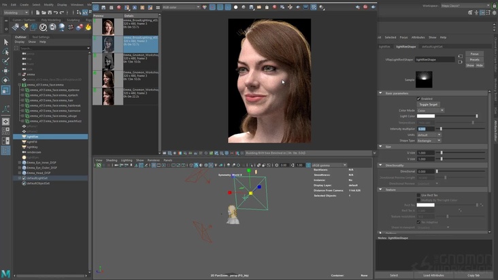Click the lightFill light icon in Outliner
Screen dimensions: 498x280
(24, 141)
